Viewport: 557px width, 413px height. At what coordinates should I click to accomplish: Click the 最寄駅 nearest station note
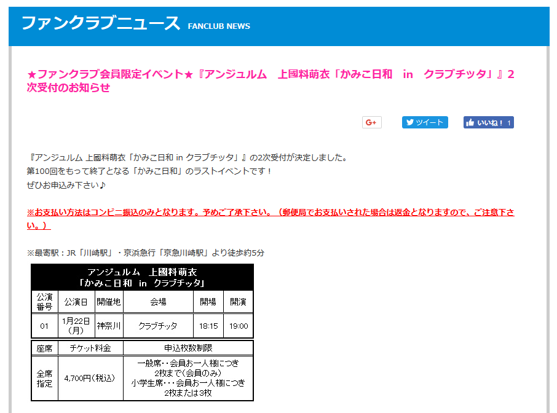(146, 253)
